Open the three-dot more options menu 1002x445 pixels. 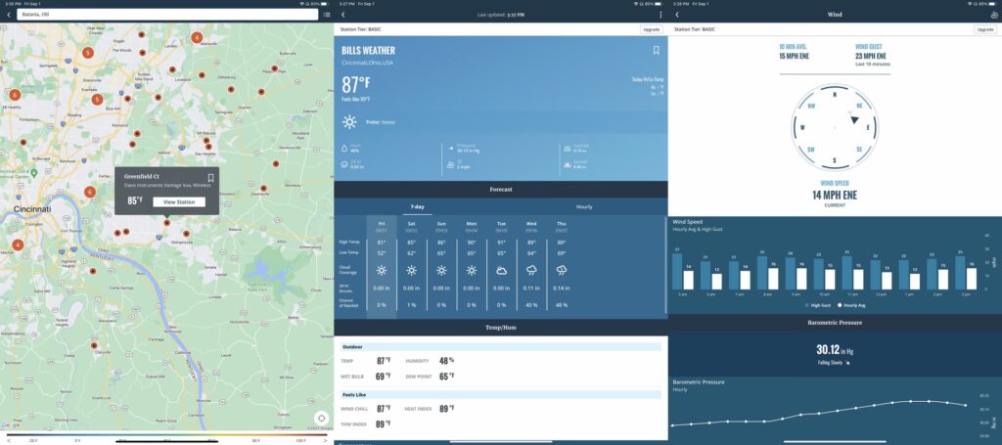point(660,15)
